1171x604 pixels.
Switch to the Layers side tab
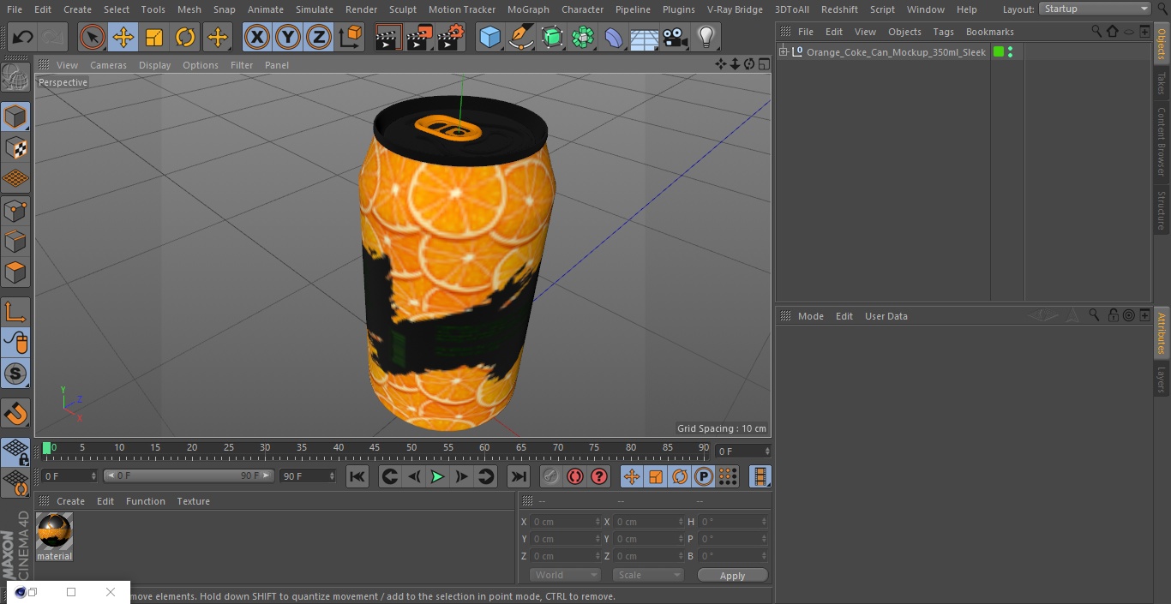click(x=1162, y=380)
